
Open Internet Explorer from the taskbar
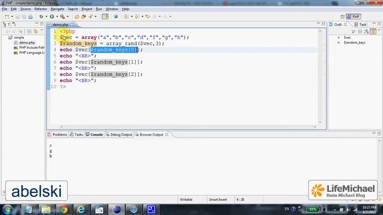[x=81, y=210]
